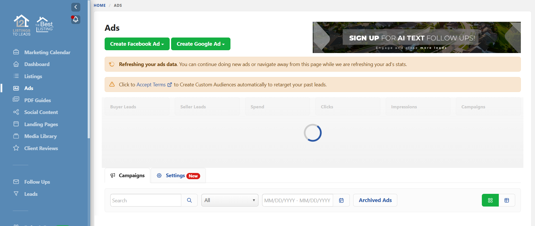Click the Search input field
535x226 pixels.
pyautogui.click(x=145, y=200)
